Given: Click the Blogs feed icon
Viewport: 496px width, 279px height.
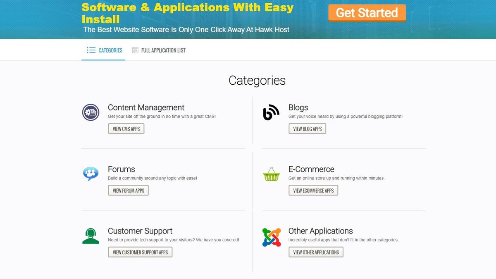Looking at the screenshot, I should point(271,112).
